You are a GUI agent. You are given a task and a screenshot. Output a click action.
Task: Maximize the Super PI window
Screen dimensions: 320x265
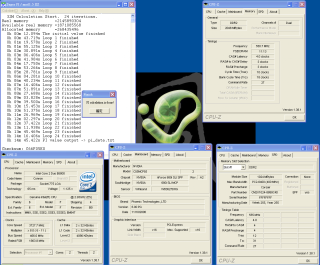(x=125, y=4)
